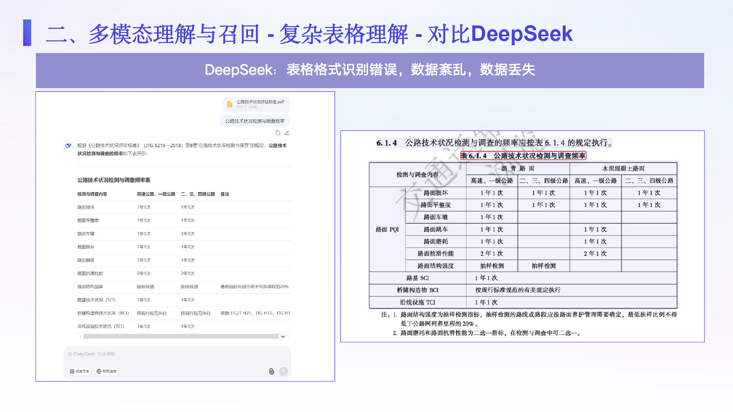Screen dimensions: 733x412
Task: Click the red-boxed 表6.1.4 table caption
Action: [x=523, y=156]
